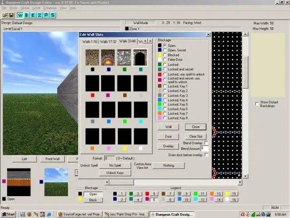Screen dimensions: 290x218
Task: Activate Zone mode Z toolbar button
Action: pos(39,15)
